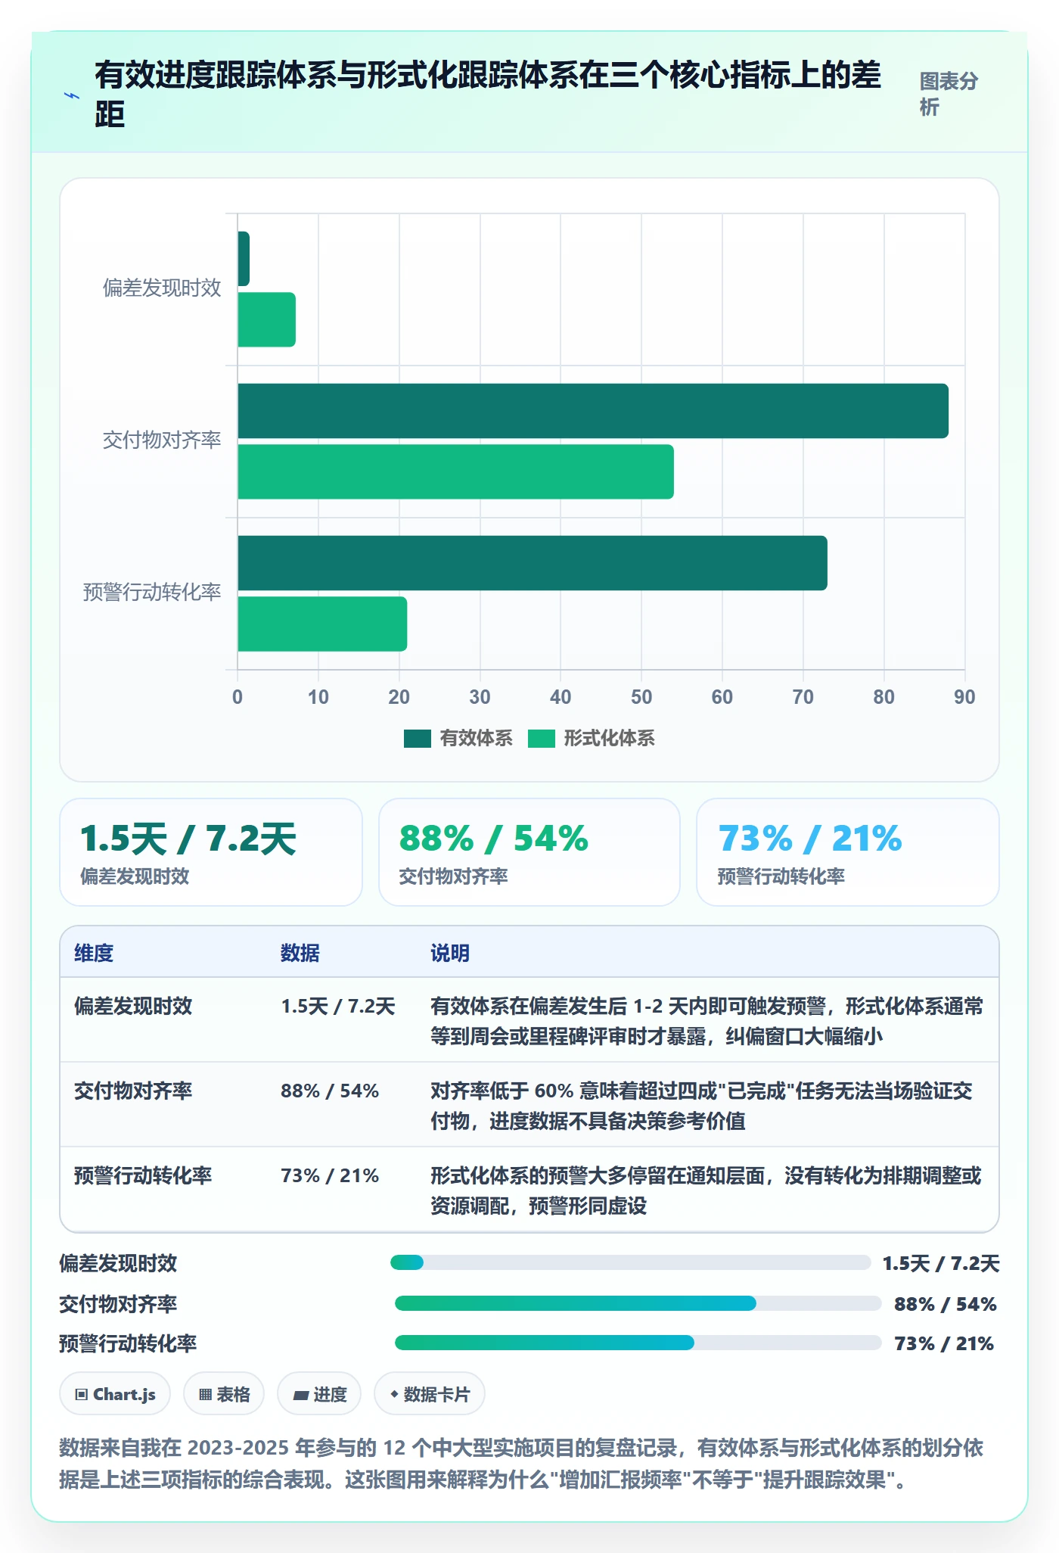
Task: Click the 预警行动转化率 y-axis chart label
Action: tap(152, 592)
